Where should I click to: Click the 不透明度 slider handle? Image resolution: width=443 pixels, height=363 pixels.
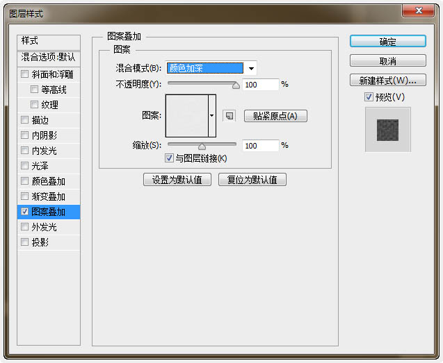[x=236, y=85]
